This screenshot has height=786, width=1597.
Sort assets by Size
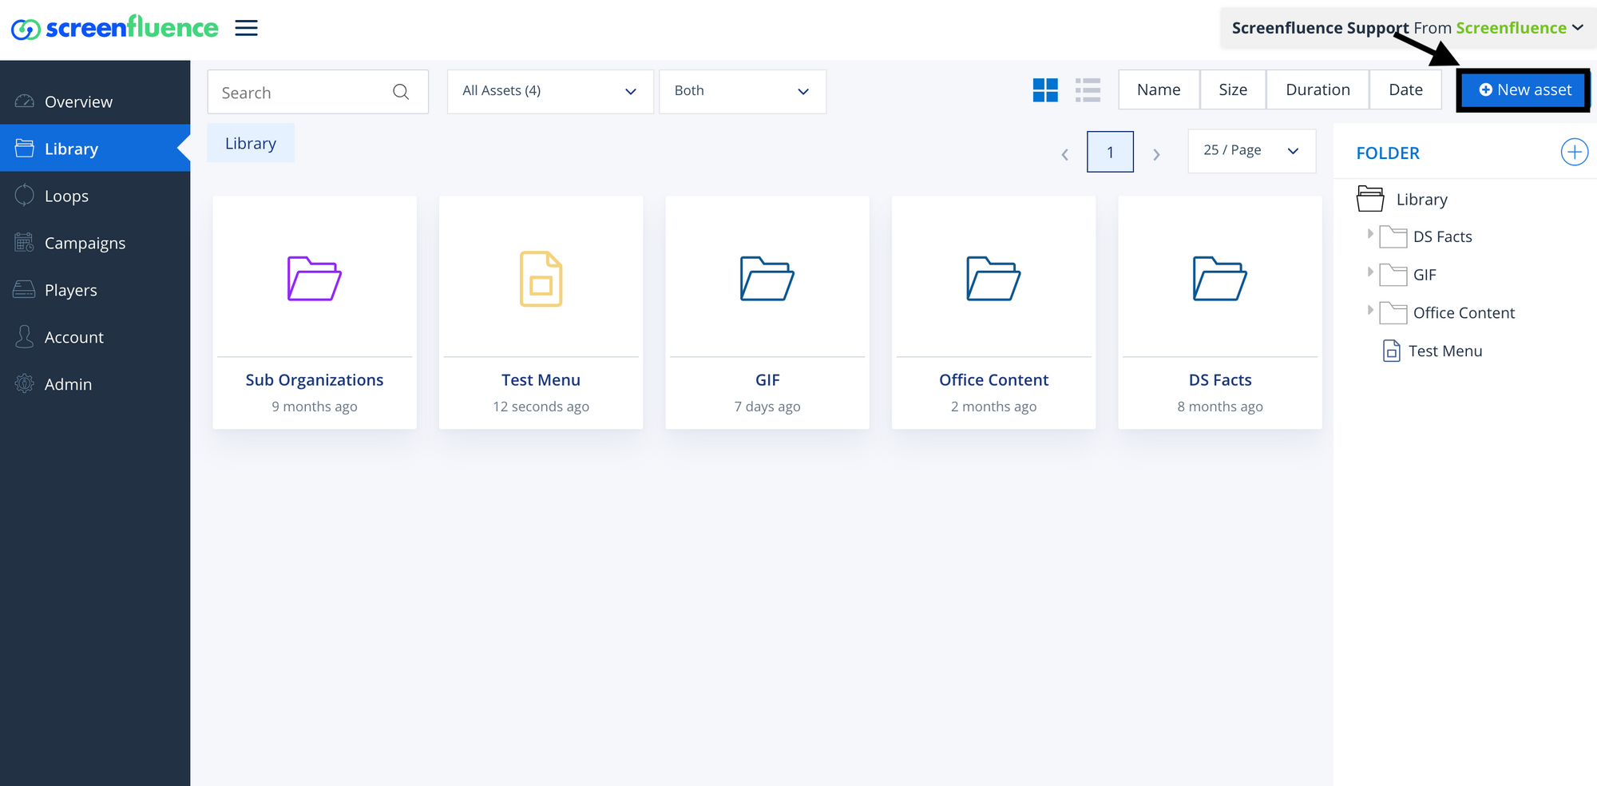tap(1233, 89)
